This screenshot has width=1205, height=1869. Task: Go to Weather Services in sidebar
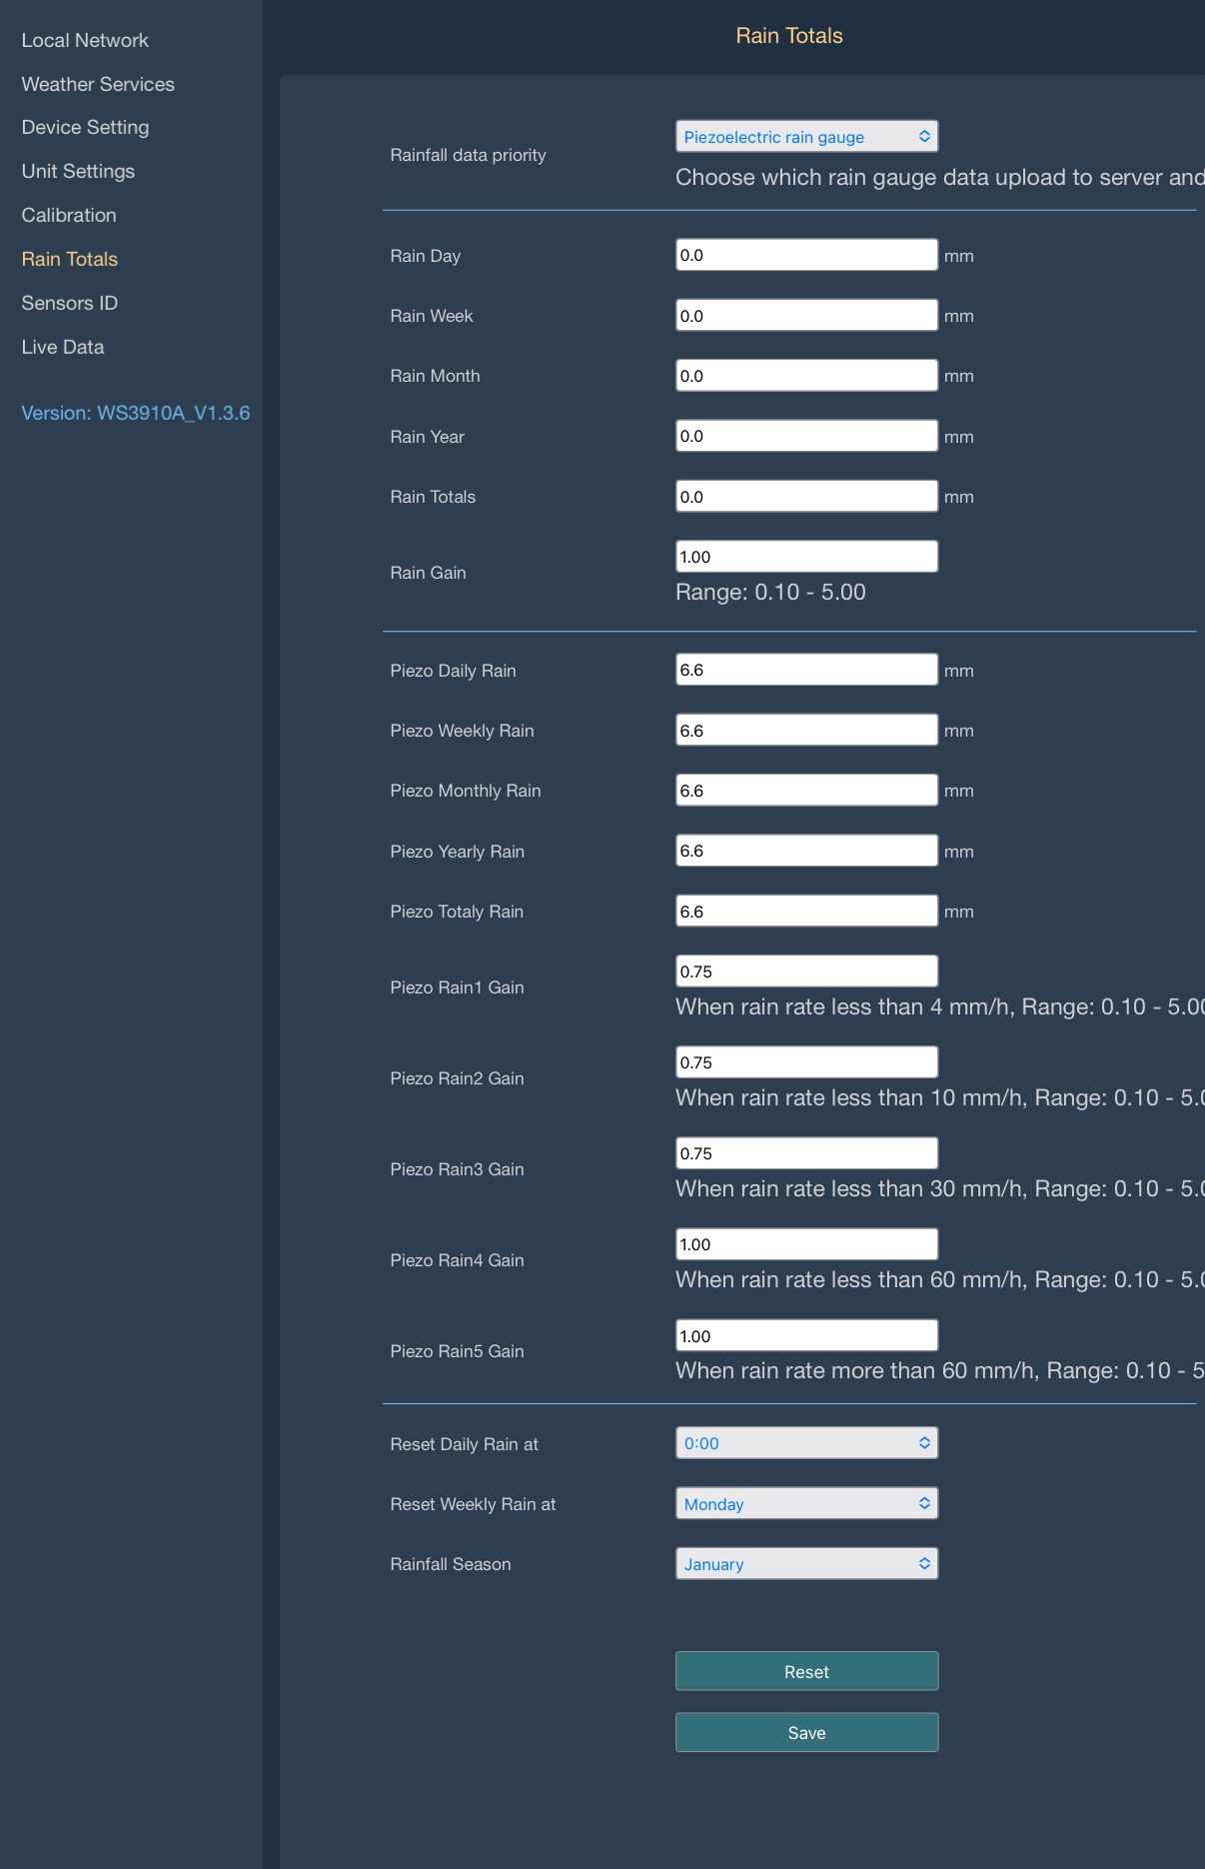pyautogui.click(x=98, y=84)
